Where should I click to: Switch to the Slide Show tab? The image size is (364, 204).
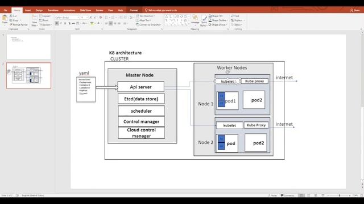(x=85, y=10)
